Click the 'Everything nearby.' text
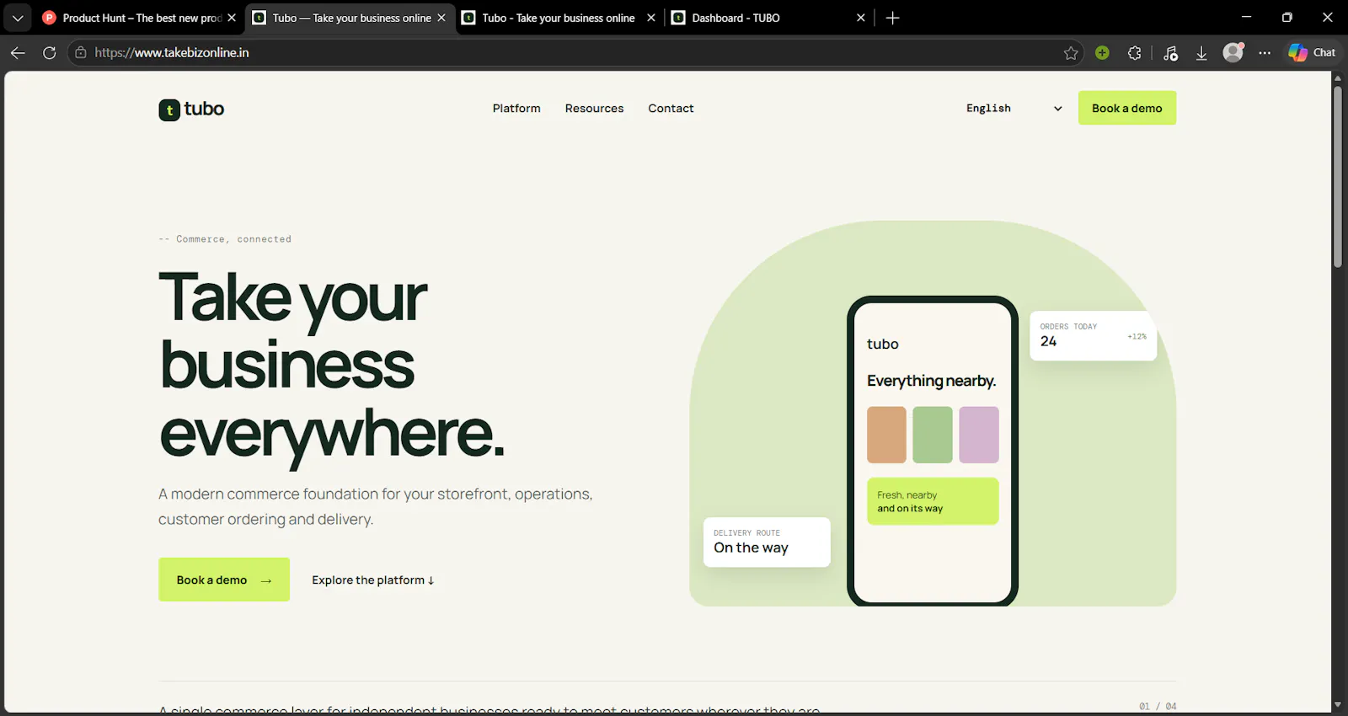Screen dimensions: 1348x716 (x=931, y=381)
